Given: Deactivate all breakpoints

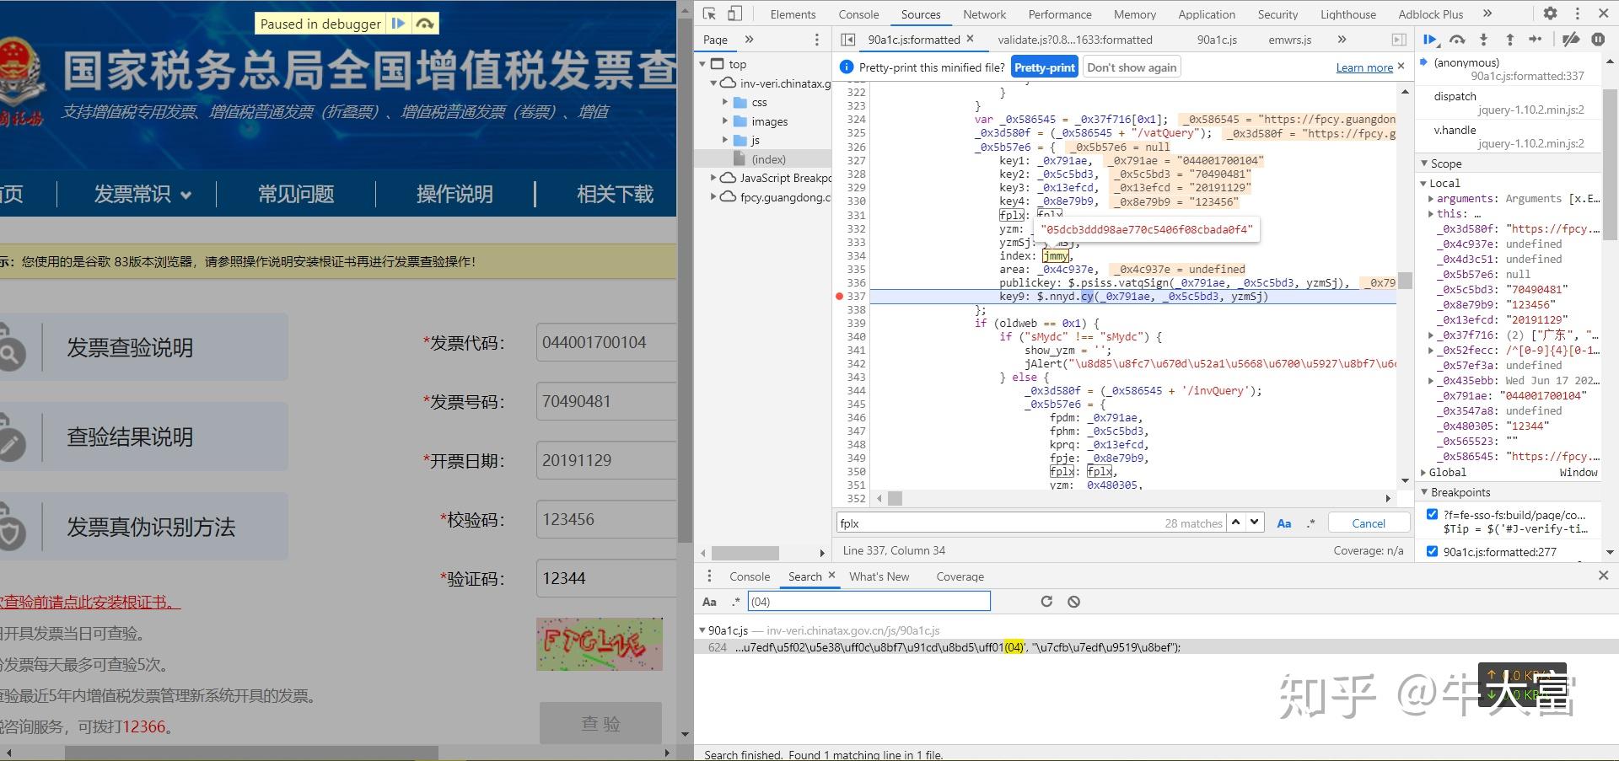Looking at the screenshot, I should point(1570,39).
